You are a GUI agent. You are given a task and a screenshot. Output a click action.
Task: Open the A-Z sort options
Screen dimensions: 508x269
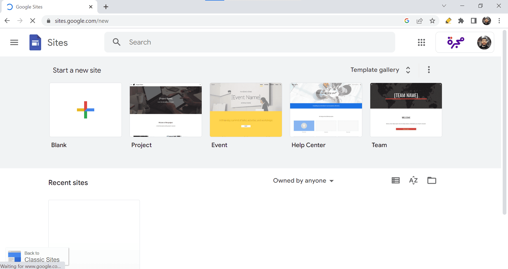[413, 180]
